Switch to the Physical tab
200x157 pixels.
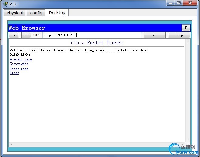15,13
